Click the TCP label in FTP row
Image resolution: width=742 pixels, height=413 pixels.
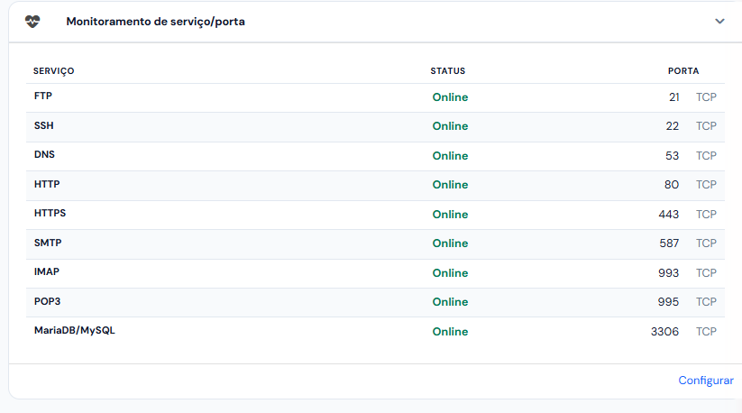(706, 97)
